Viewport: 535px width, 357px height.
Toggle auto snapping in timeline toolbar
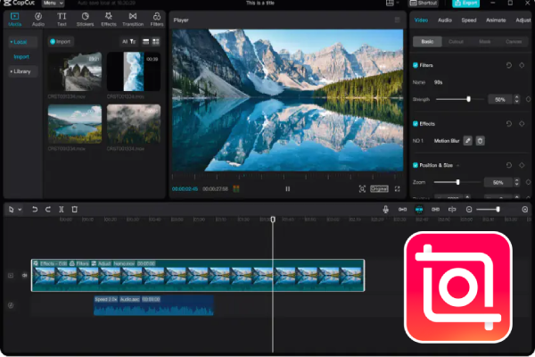click(x=419, y=209)
